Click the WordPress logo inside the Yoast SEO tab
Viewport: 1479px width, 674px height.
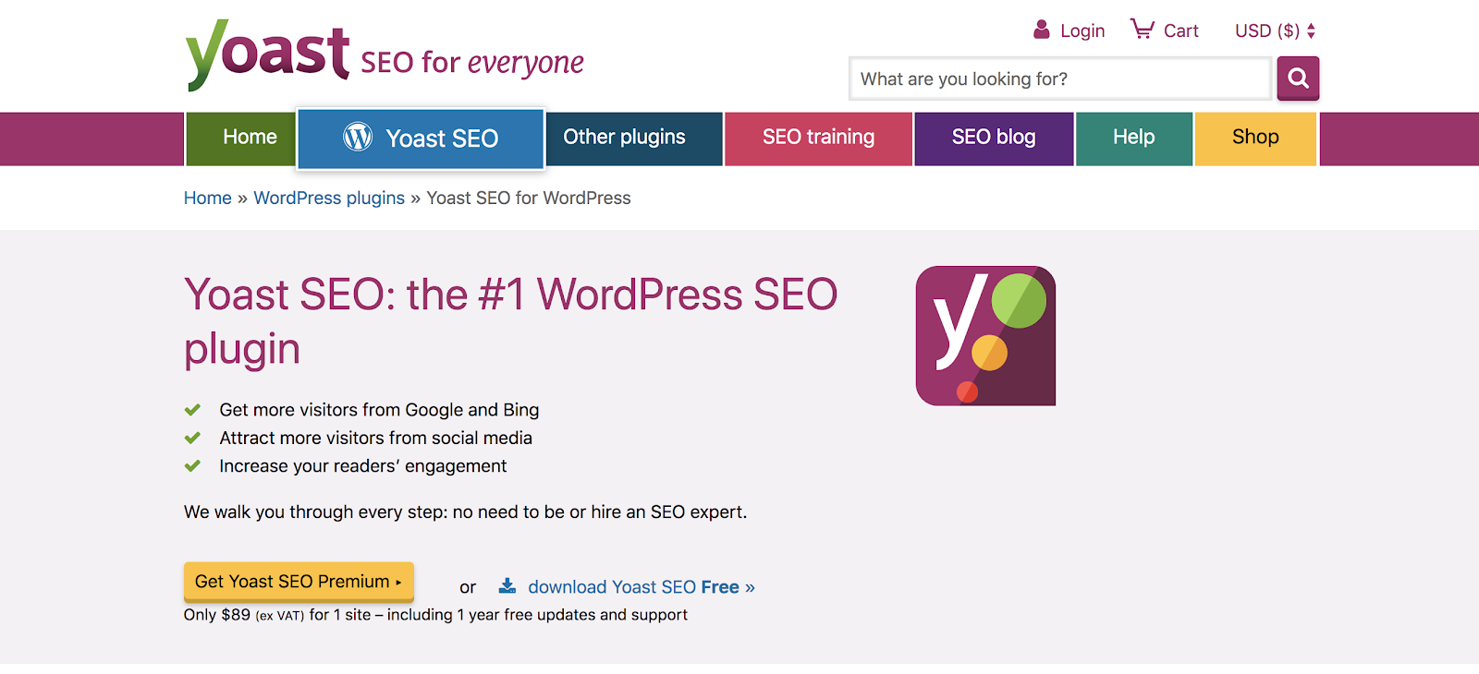click(x=357, y=137)
